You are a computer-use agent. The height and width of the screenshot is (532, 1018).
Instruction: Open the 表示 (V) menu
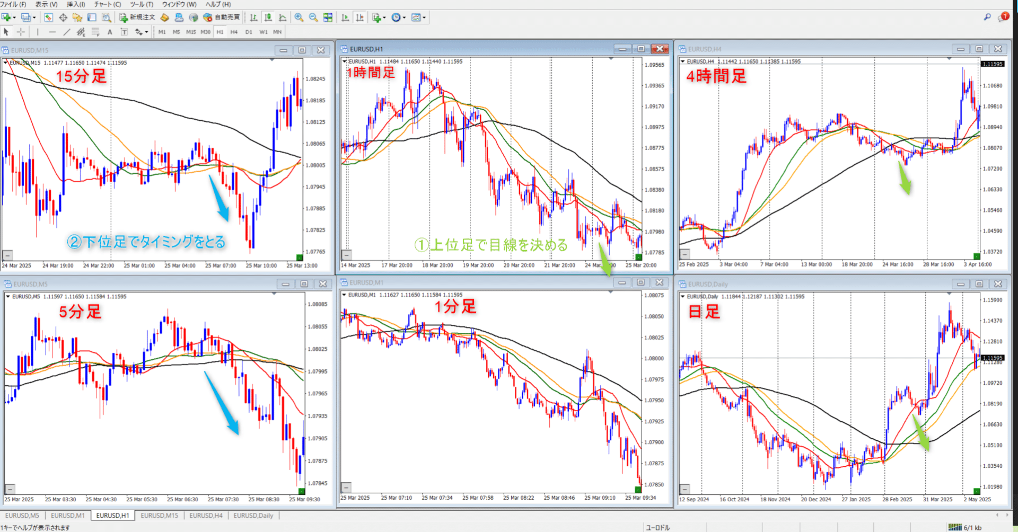pyautogui.click(x=46, y=4)
